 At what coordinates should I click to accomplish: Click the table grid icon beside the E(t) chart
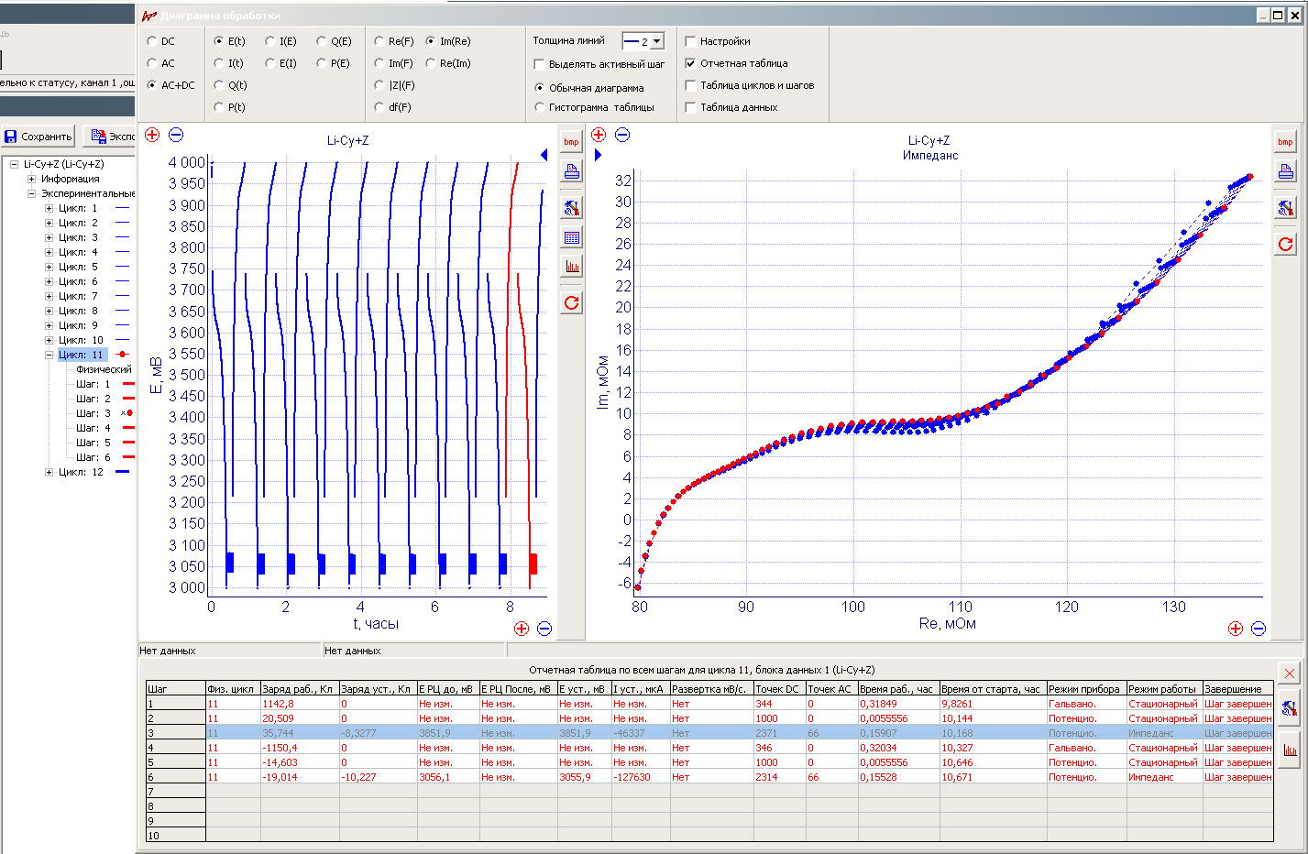(x=571, y=237)
